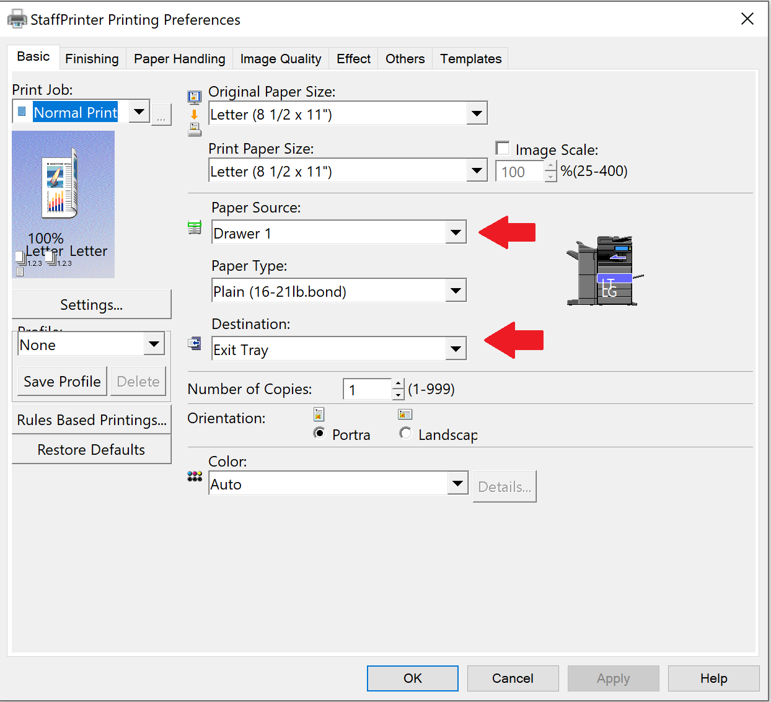Click the page preview thumbnail

tap(63, 204)
